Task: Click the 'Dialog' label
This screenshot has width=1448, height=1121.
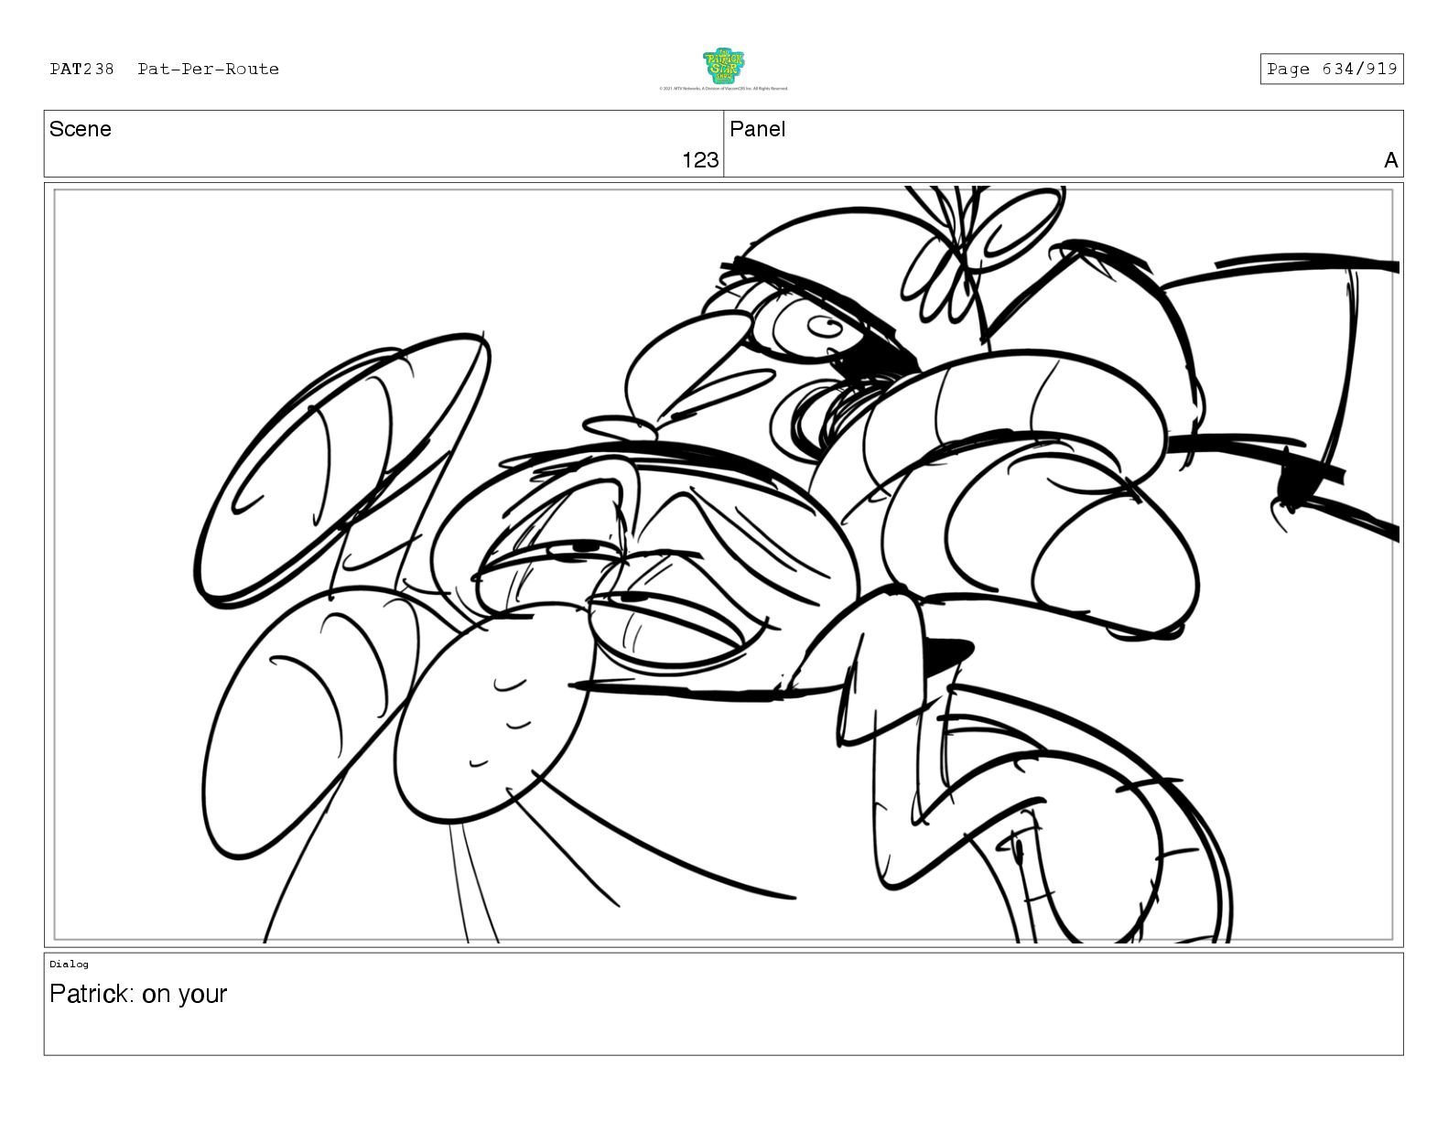Action: pyautogui.click(x=69, y=964)
